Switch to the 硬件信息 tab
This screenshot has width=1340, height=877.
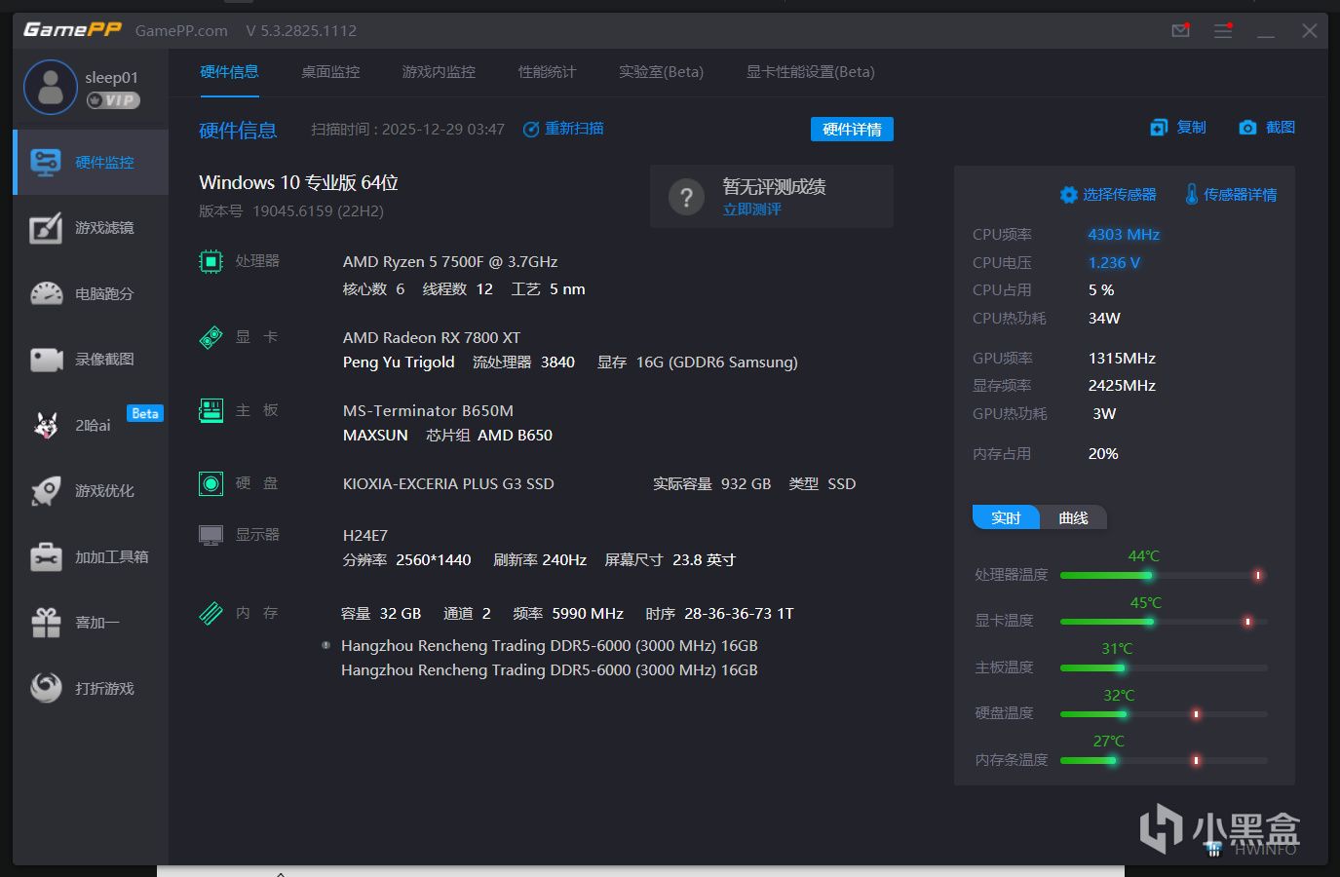(x=229, y=72)
